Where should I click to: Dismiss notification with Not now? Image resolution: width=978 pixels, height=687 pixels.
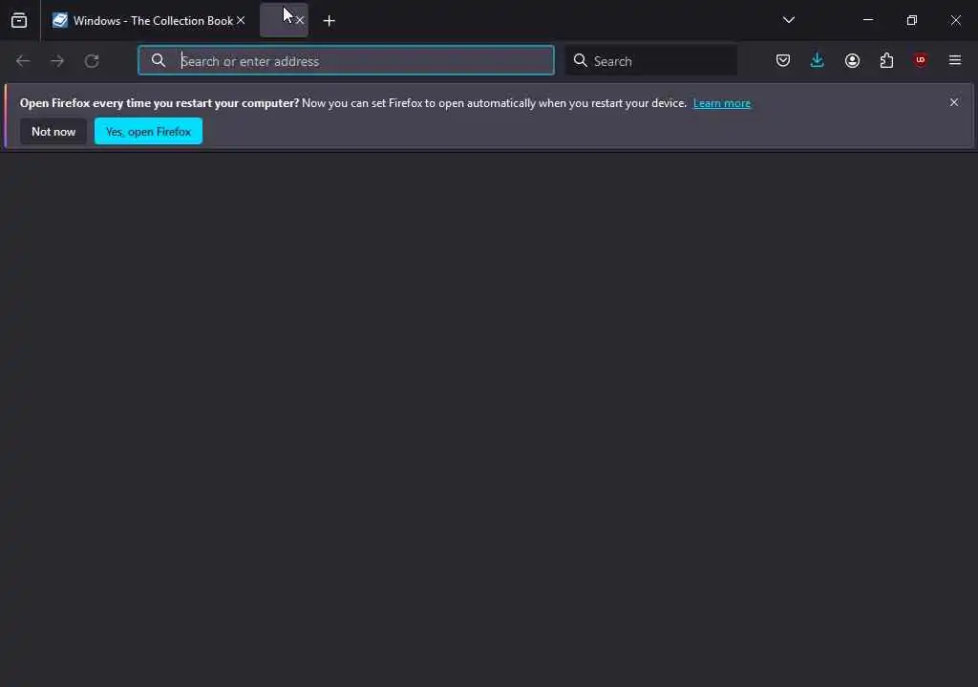[x=53, y=132]
